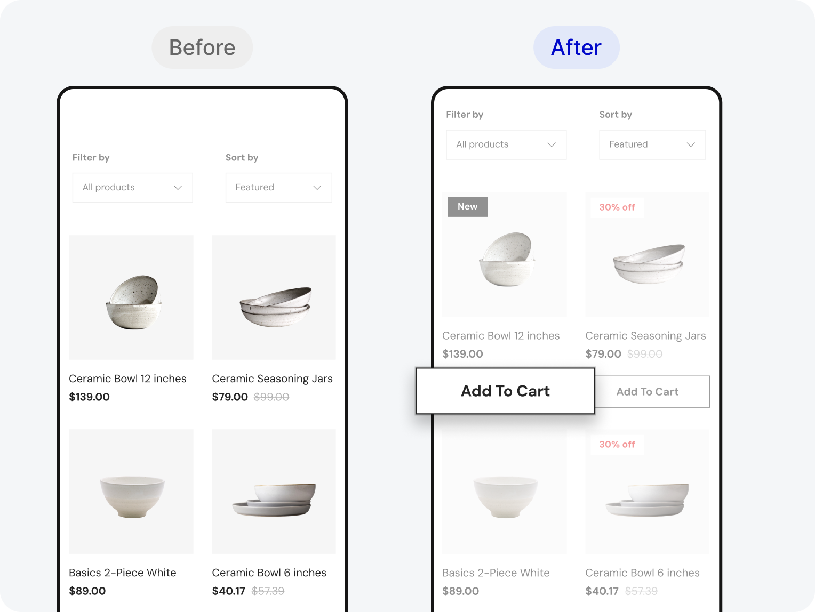
Task: Expand All products dropdown in After mockup
Action: [506, 144]
